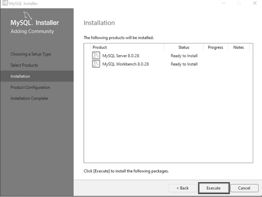Click Ready to Install status for MySQL Server

184,55
